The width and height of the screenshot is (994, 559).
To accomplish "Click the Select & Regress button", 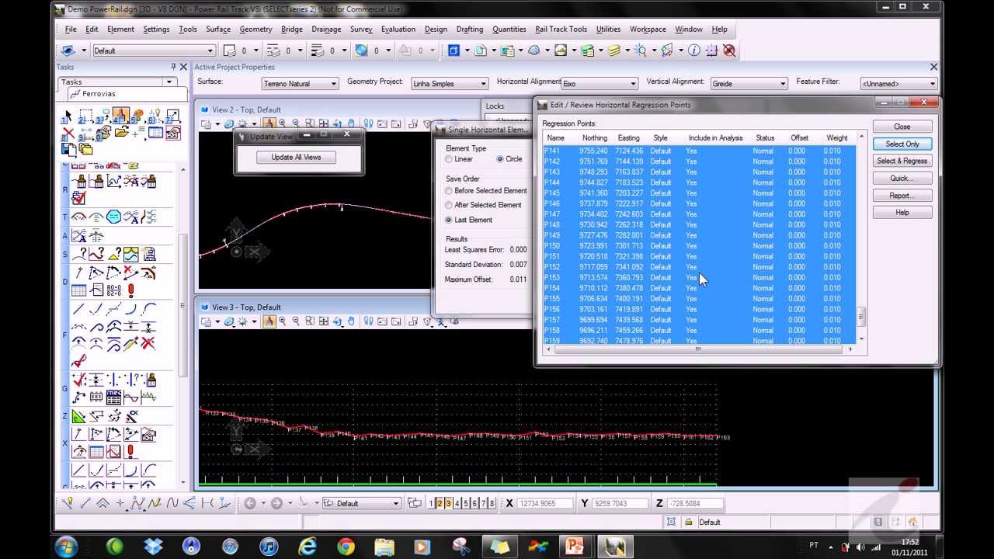I will (x=902, y=161).
